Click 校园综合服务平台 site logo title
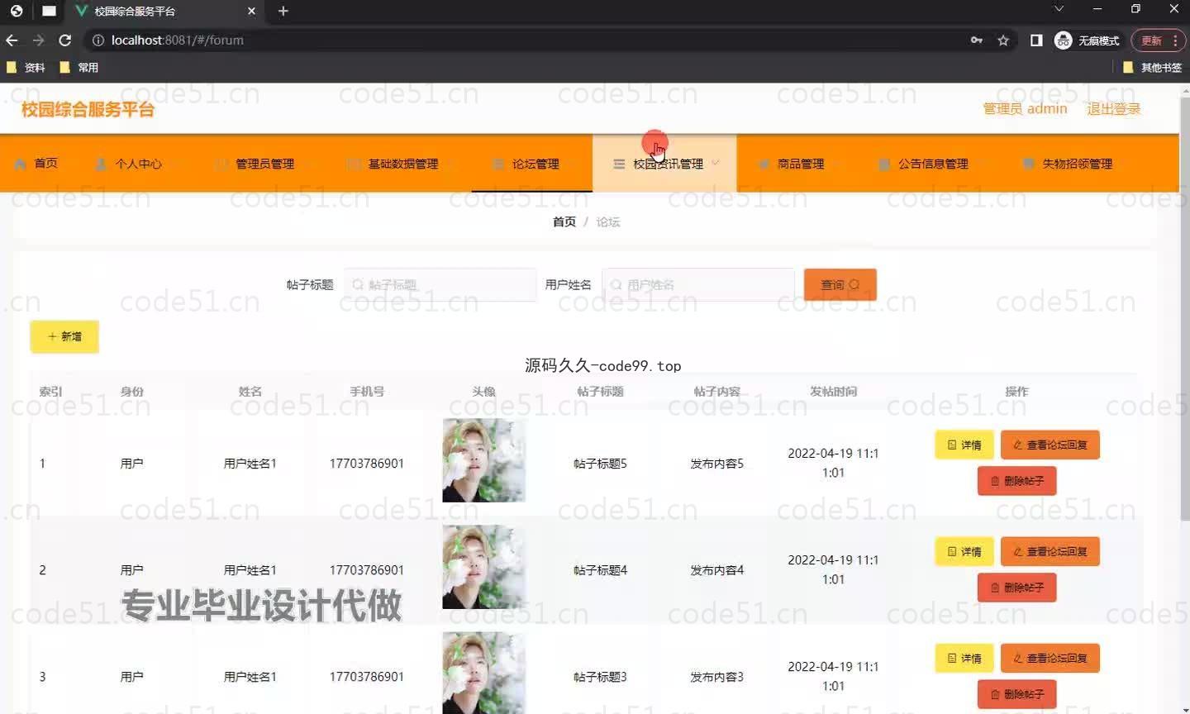 point(88,109)
